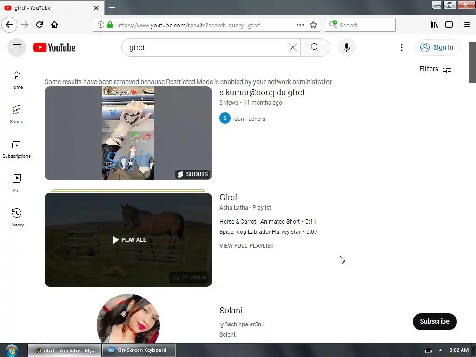Open the s kumar@song du gfrcf thumbnail
This screenshot has width=476, height=357.
point(128,133)
